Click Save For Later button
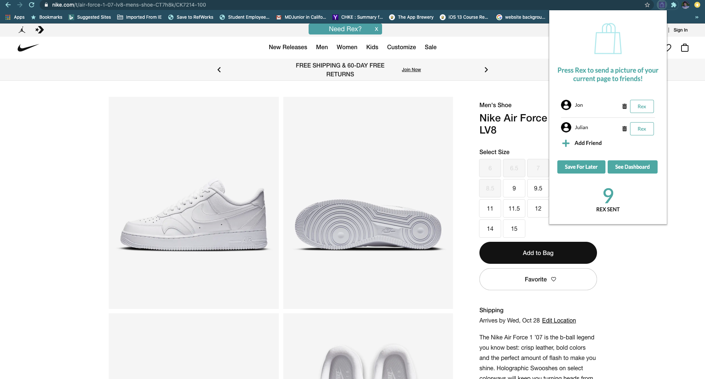The width and height of the screenshot is (705, 379). [581, 167]
